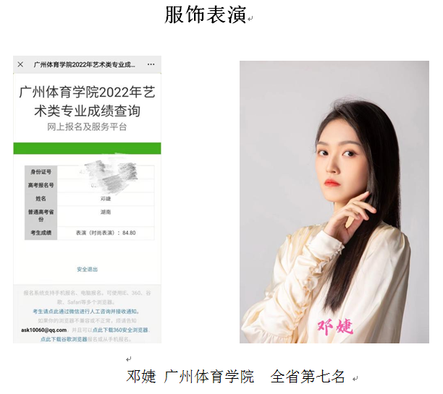Click the score value 84.80 cell
This screenshot has height=394, width=443.
[x=106, y=233]
